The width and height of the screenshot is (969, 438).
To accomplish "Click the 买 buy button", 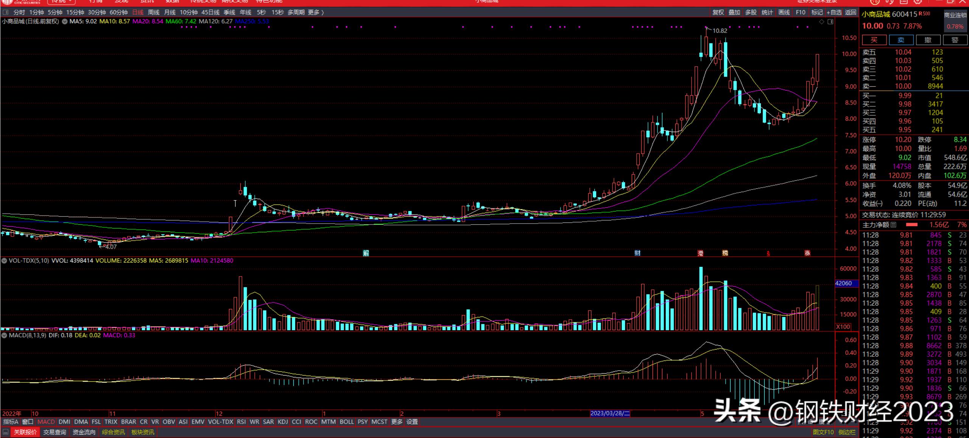I will click(x=874, y=40).
